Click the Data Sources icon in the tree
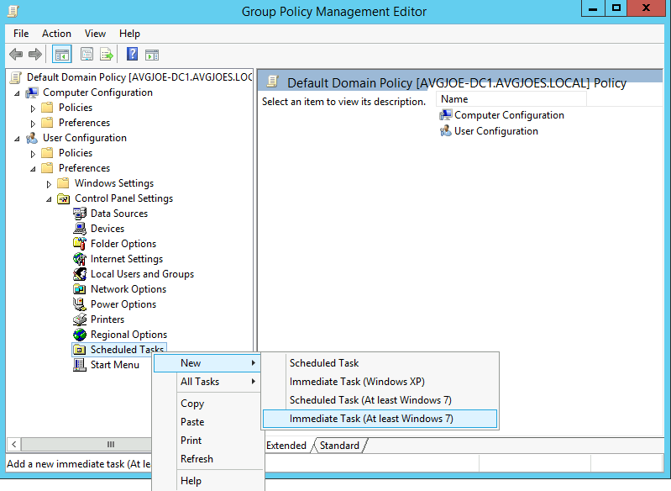This screenshot has height=491, width=671. pos(80,214)
